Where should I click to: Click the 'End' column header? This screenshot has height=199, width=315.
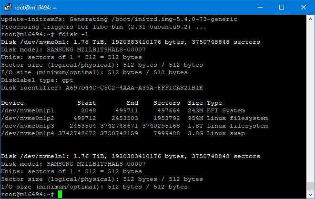point(132,103)
